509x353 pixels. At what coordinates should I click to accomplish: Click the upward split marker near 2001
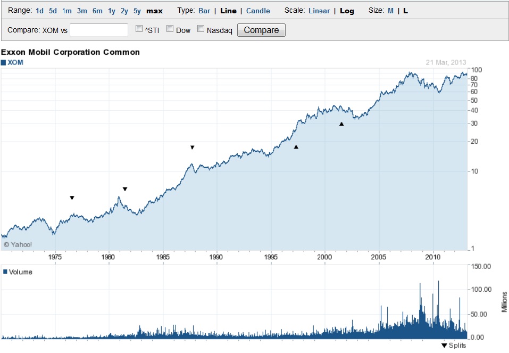click(x=341, y=124)
